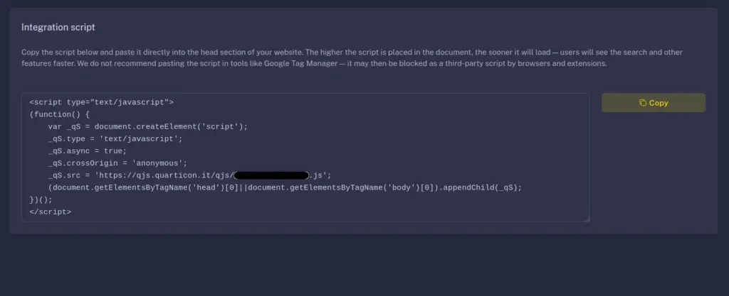Click the "Integration script" heading

coord(58,28)
